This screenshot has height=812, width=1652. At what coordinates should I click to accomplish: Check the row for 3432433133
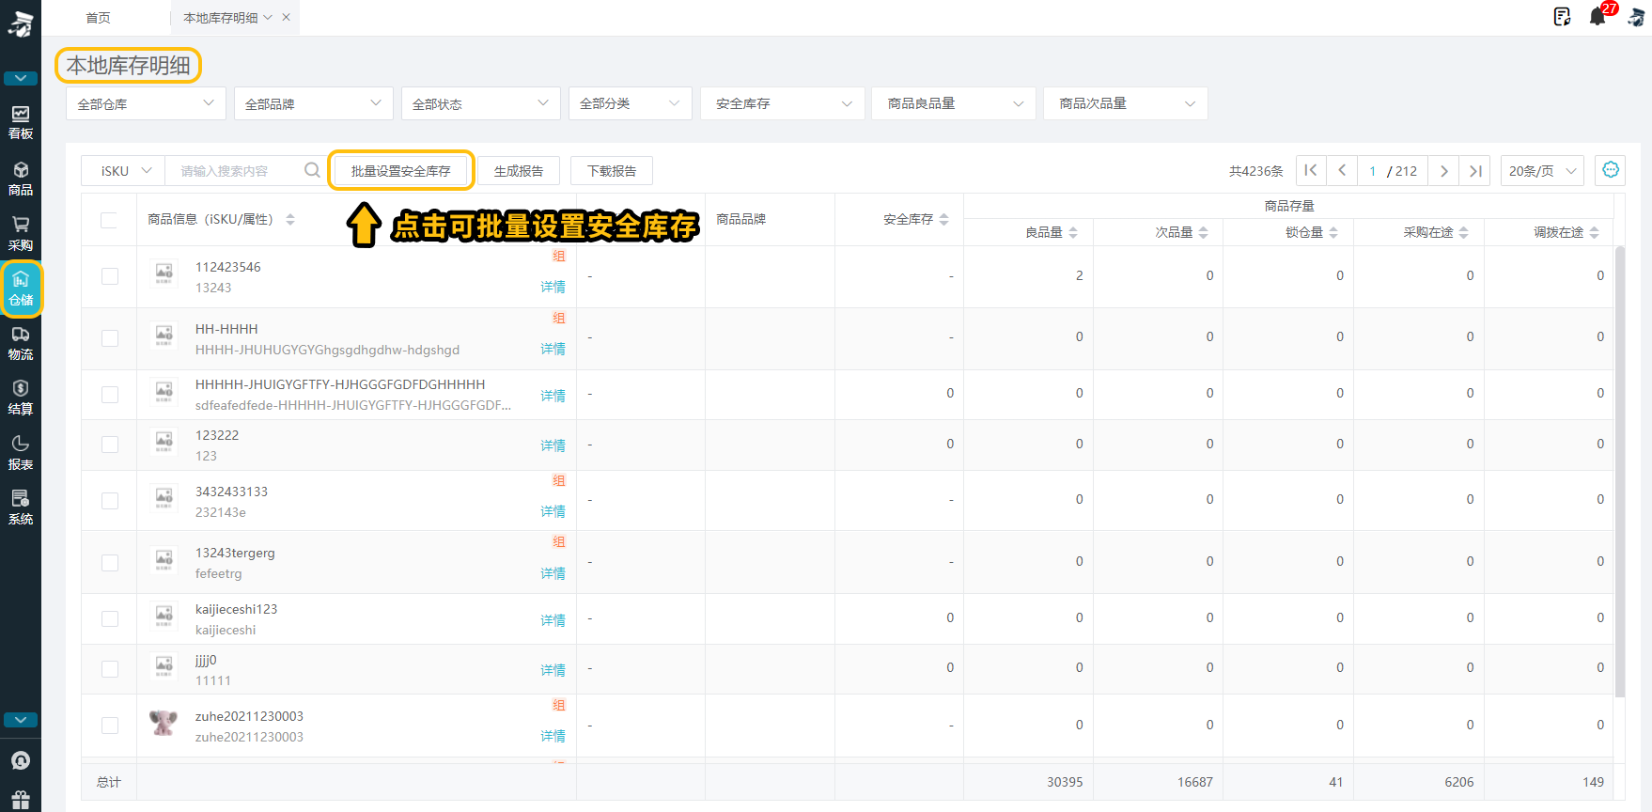click(110, 501)
